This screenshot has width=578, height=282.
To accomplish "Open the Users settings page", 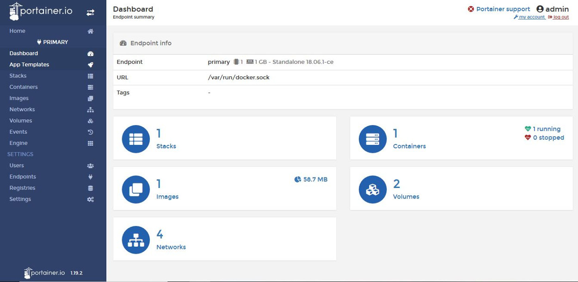I will (17, 165).
